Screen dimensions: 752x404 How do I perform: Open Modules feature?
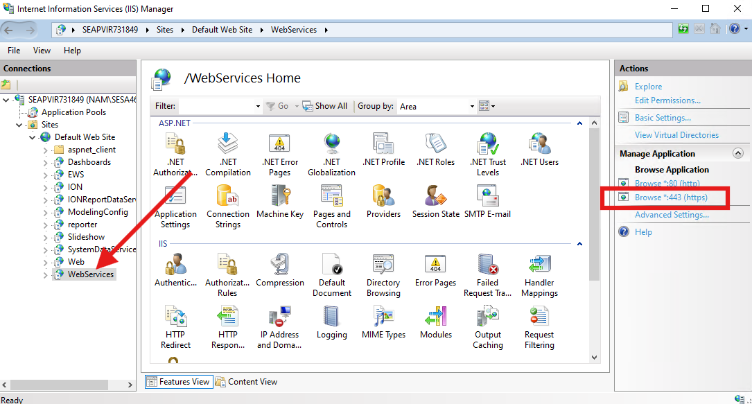point(436,322)
